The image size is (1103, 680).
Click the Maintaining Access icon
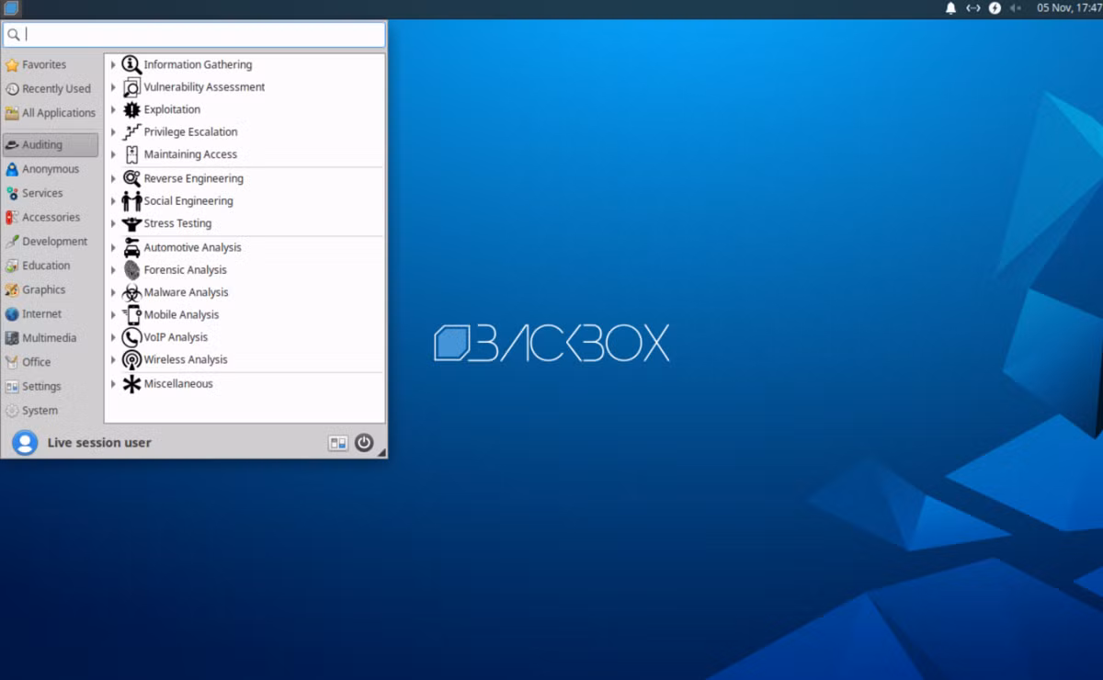[x=131, y=154]
